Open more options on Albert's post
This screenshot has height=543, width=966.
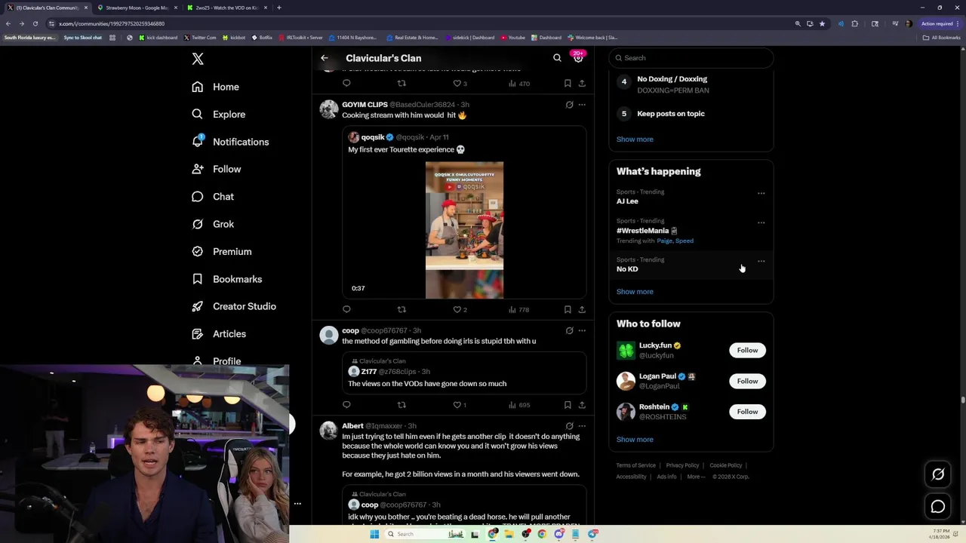click(582, 426)
